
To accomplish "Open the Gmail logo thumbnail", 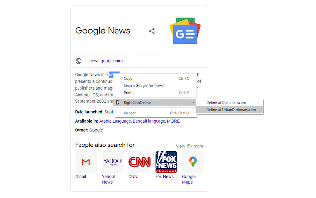I will point(86,162).
